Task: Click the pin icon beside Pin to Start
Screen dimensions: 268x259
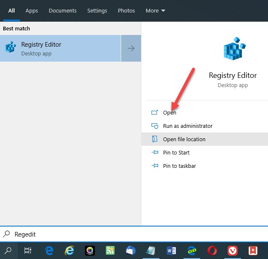Action: pyautogui.click(x=155, y=152)
